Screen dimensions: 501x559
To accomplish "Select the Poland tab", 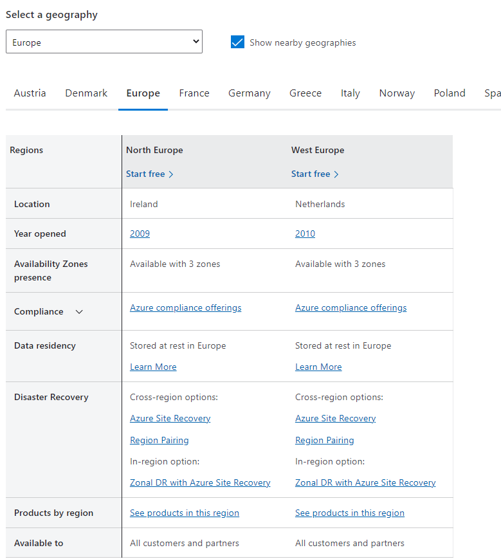I will tap(450, 93).
